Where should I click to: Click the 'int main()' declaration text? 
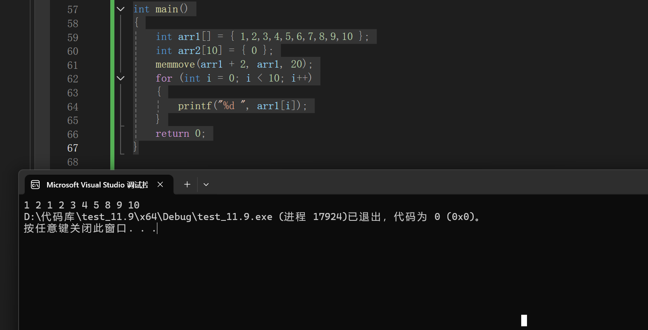click(x=161, y=9)
